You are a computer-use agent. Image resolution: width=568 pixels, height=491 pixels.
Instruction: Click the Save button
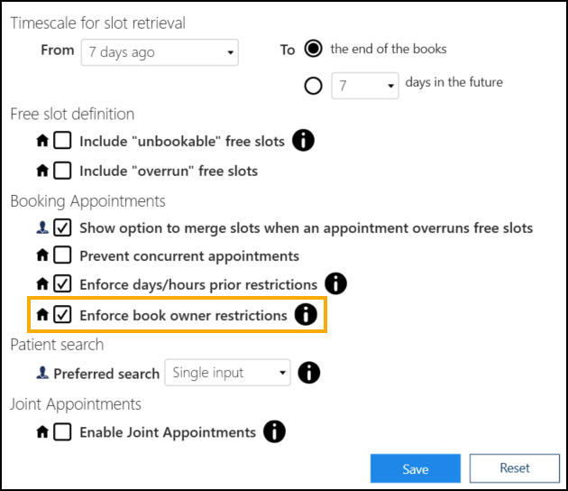(416, 468)
